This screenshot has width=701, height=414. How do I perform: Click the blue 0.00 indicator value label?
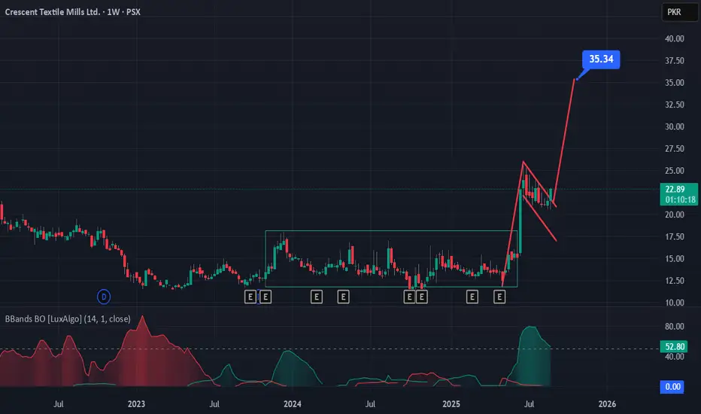click(672, 387)
